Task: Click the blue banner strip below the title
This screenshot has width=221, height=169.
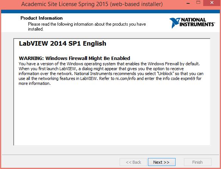Action: [110, 12]
